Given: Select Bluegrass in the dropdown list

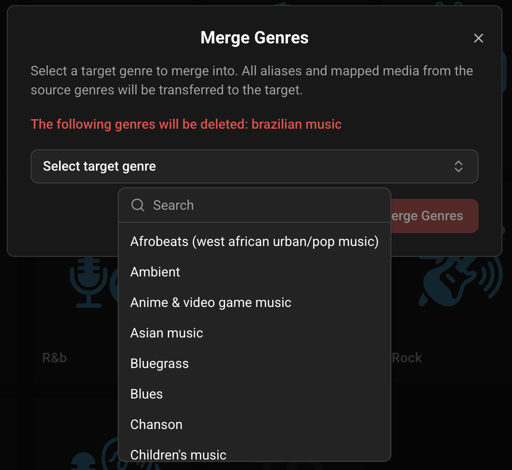Looking at the screenshot, I should [x=160, y=364].
